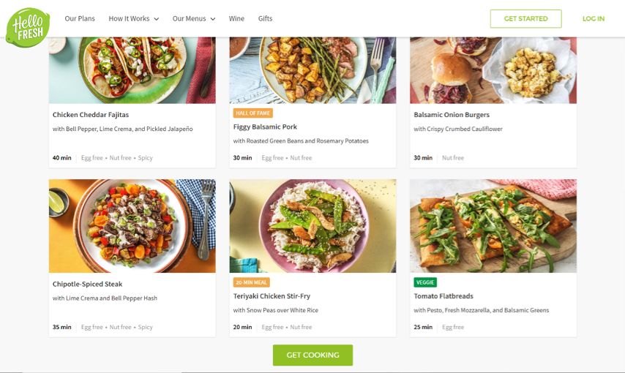Screen dimensions: 625x373
Task: Open the Chicken Cheddar Fajitas photo
Action: 132,69
